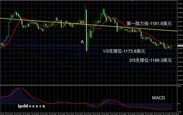This screenshot has width=183, height=115.
Task: Click the 16 Oct 04:00 time axis label
Action: point(123,114)
